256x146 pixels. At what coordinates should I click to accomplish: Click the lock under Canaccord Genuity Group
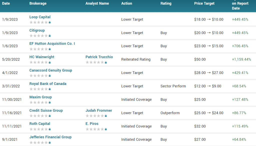point(50,76)
